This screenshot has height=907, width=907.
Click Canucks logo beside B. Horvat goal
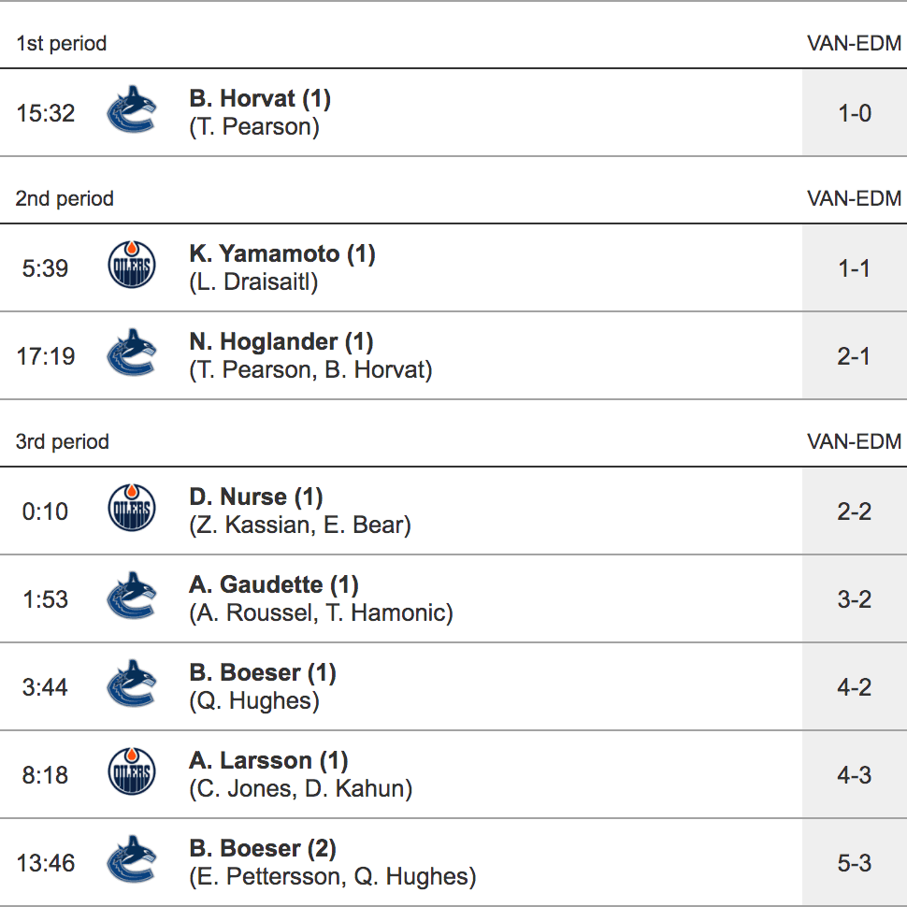[132, 112]
